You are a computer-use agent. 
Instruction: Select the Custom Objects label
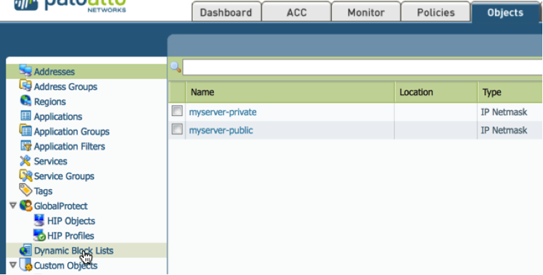point(65,266)
